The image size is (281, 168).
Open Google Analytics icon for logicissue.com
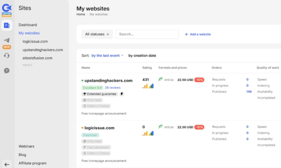click(x=151, y=133)
